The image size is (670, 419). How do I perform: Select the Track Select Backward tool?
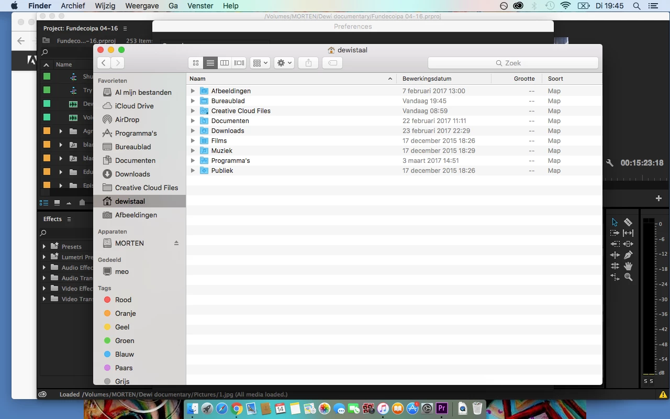[x=615, y=244]
